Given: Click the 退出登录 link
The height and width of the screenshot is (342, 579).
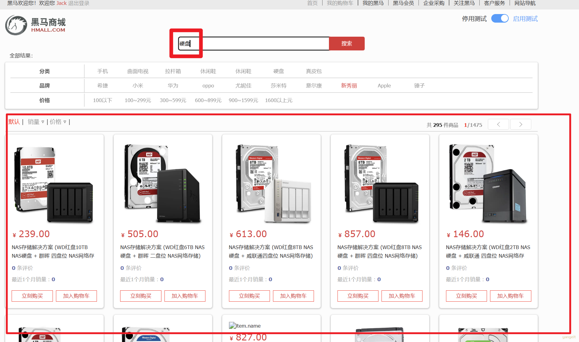Looking at the screenshot, I should tap(79, 3).
